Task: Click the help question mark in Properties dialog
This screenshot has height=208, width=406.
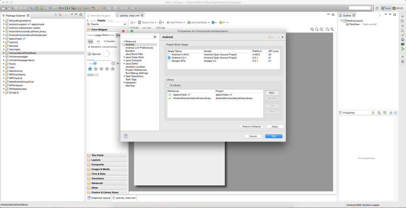Action: [x=126, y=136]
